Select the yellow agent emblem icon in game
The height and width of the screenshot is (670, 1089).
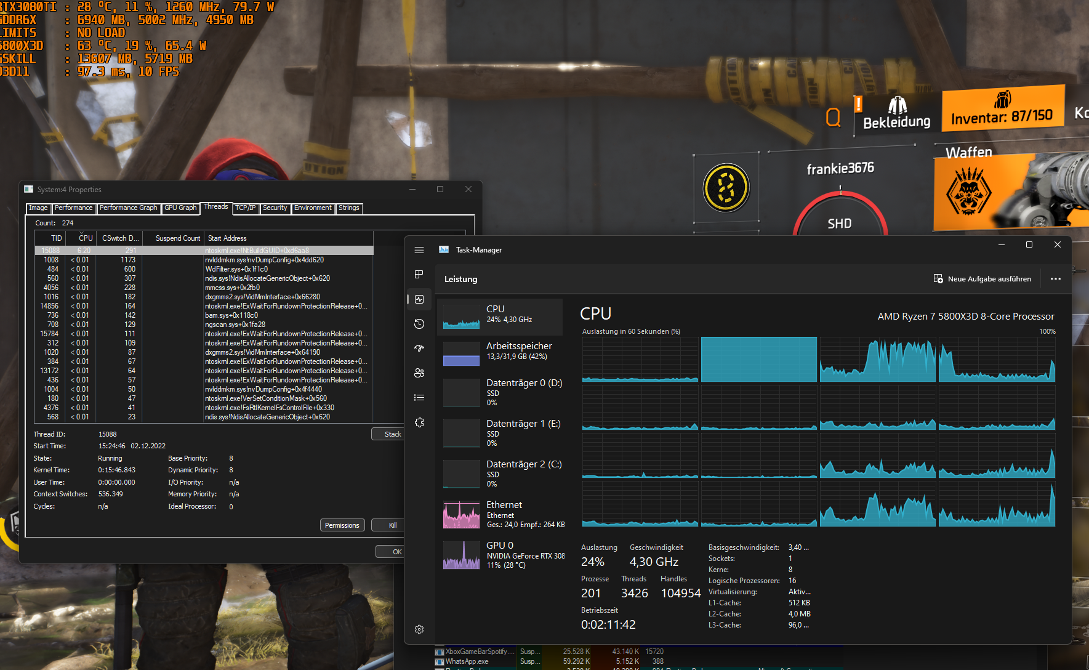point(726,188)
